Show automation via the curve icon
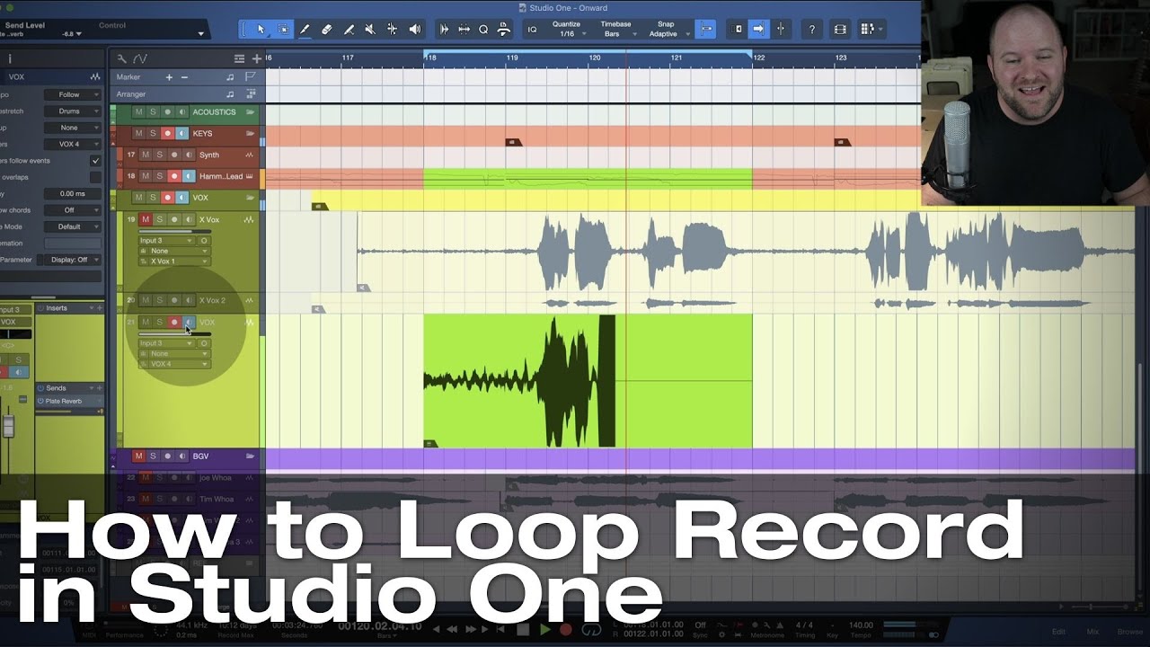1150x647 pixels. [x=140, y=58]
